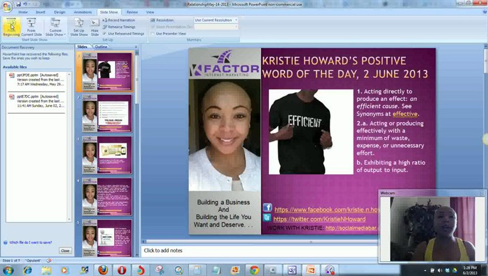This screenshot has height=276, width=488.
Task: Click Save in Quick Access Toolbar
Action: point(18,4)
